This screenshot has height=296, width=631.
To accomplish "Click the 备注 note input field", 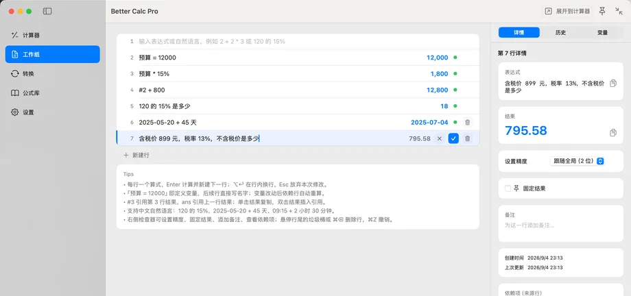I will (x=560, y=225).
